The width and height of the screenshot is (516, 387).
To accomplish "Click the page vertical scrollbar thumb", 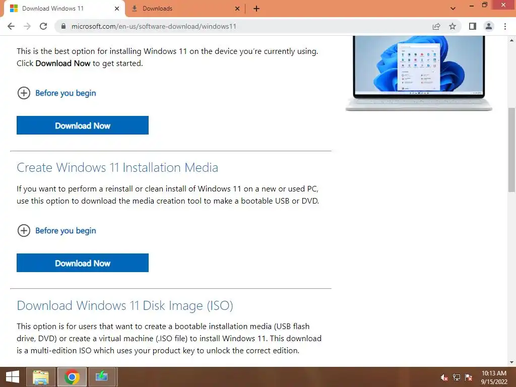I will point(511,150).
